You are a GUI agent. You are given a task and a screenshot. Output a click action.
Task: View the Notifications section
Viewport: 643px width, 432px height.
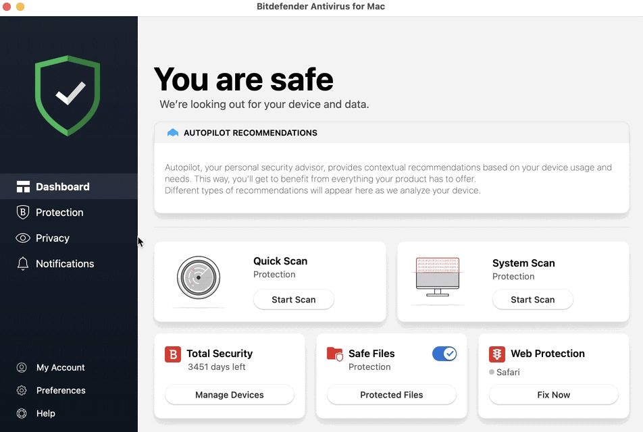coord(69,263)
